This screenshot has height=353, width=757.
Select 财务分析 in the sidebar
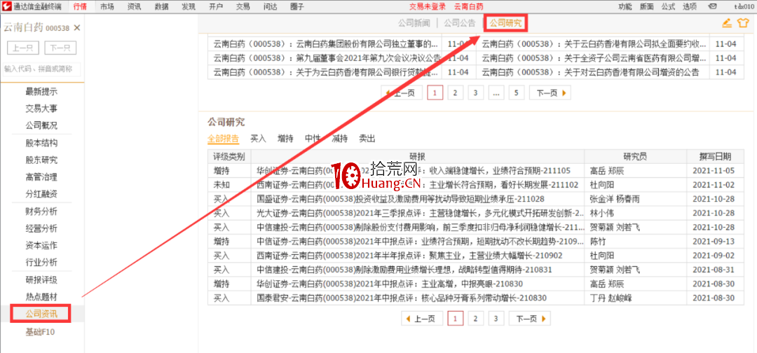tap(41, 212)
